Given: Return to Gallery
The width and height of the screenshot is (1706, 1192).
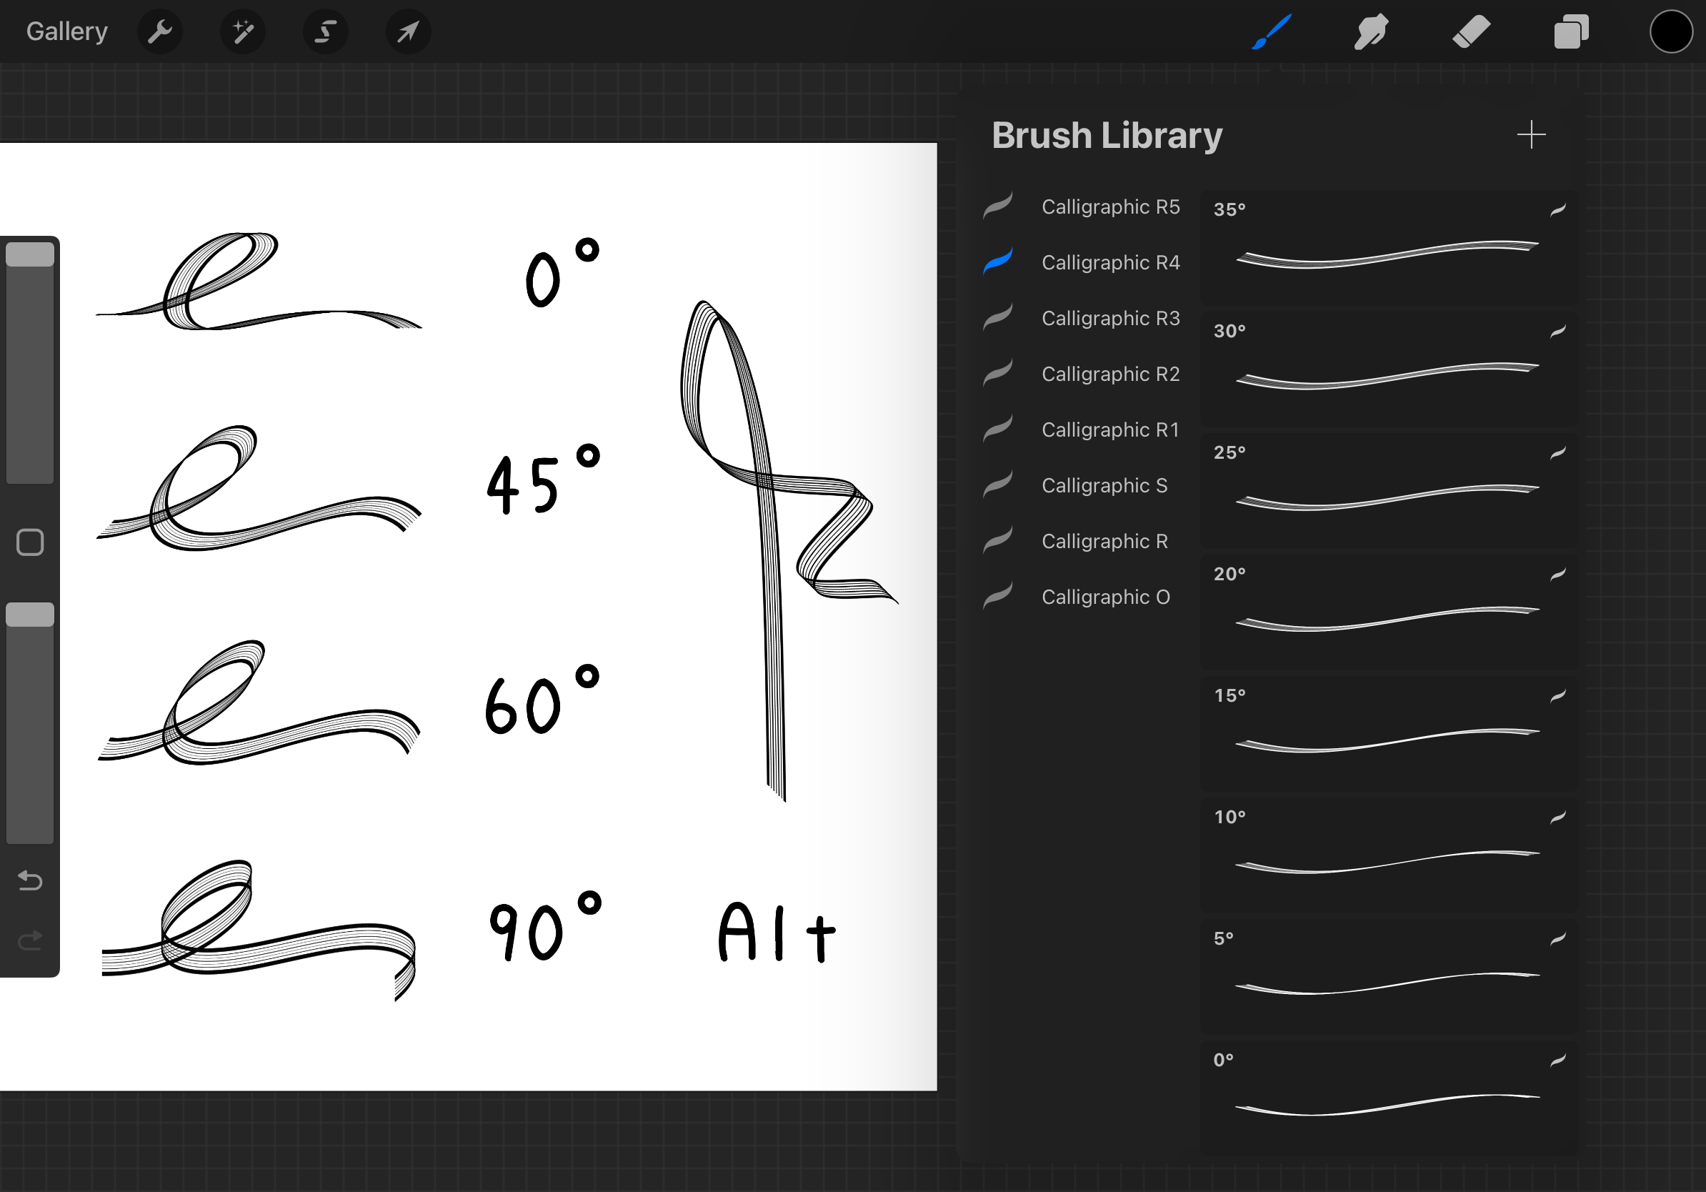Looking at the screenshot, I should click(x=67, y=32).
